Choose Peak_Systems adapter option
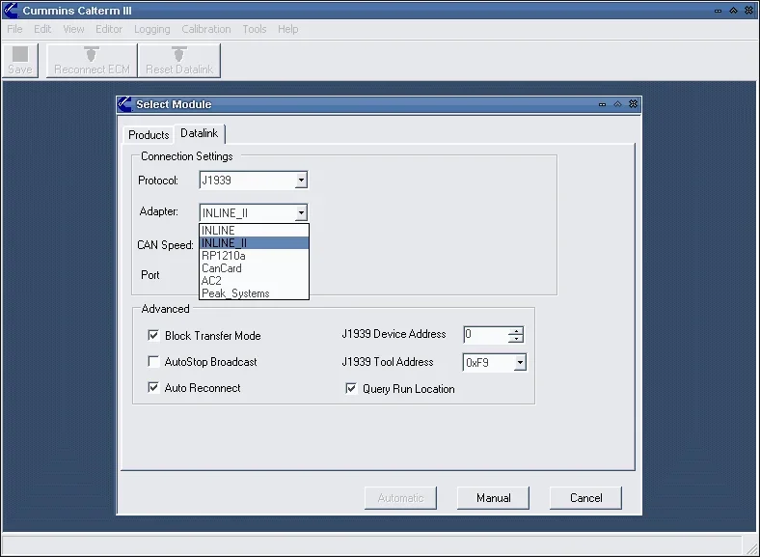The width and height of the screenshot is (760, 557). click(x=254, y=293)
